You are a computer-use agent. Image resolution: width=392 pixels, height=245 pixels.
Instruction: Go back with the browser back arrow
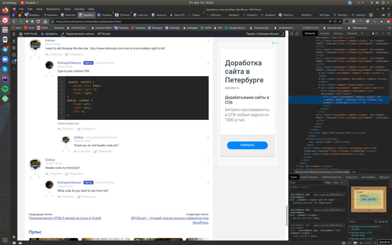pos(14,21)
